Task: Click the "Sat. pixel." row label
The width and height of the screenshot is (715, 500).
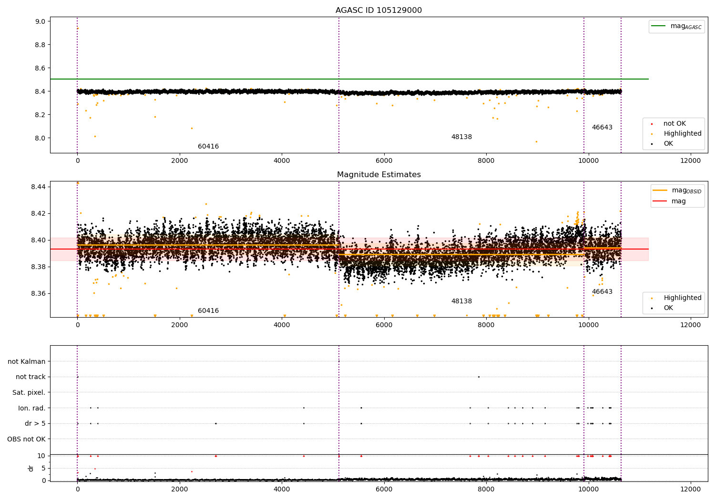Action: (29, 393)
